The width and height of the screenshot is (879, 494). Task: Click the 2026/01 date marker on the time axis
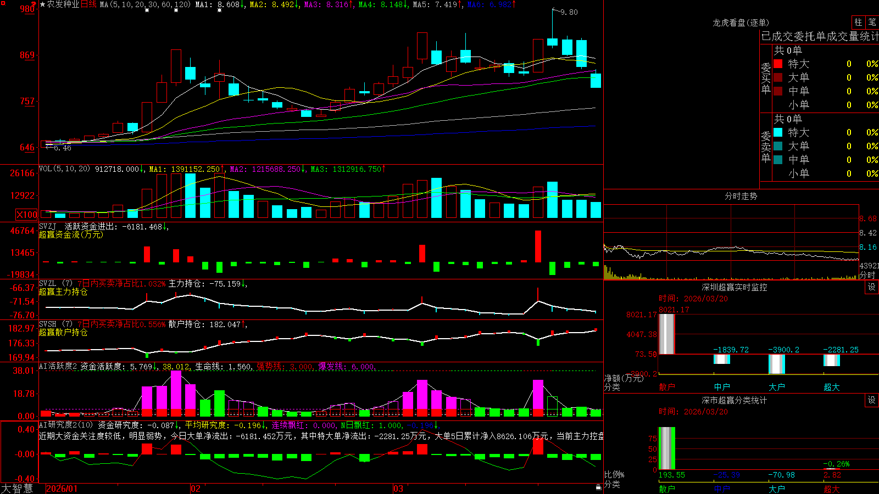coord(62,489)
